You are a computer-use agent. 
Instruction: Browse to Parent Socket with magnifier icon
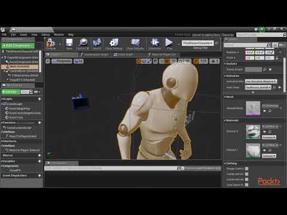pos(265,69)
